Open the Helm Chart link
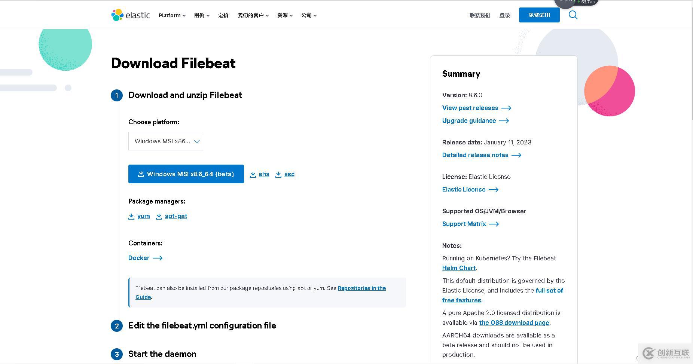 click(x=459, y=268)
